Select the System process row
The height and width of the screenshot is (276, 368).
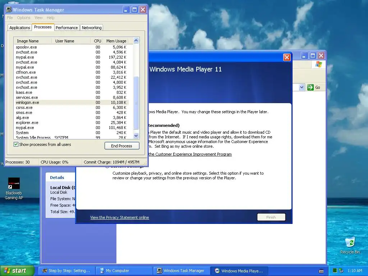click(71, 133)
